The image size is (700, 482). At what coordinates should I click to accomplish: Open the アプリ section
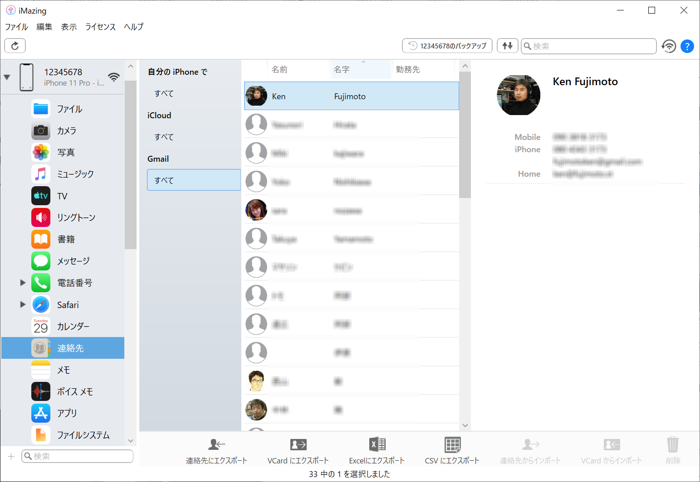pos(63,413)
